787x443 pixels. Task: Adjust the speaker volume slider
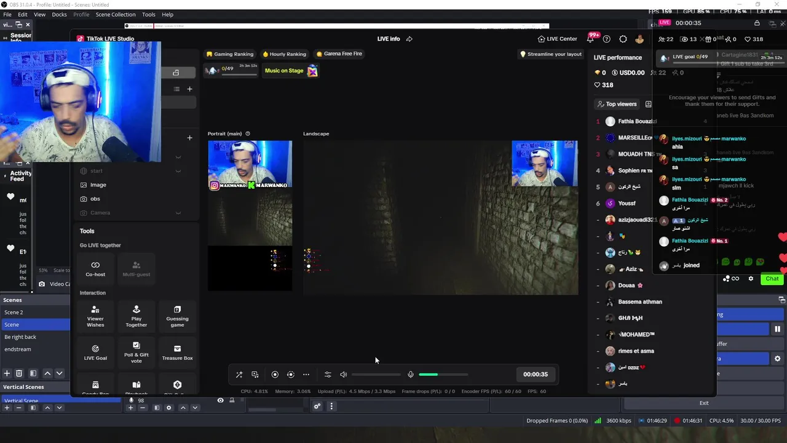[x=376, y=374]
